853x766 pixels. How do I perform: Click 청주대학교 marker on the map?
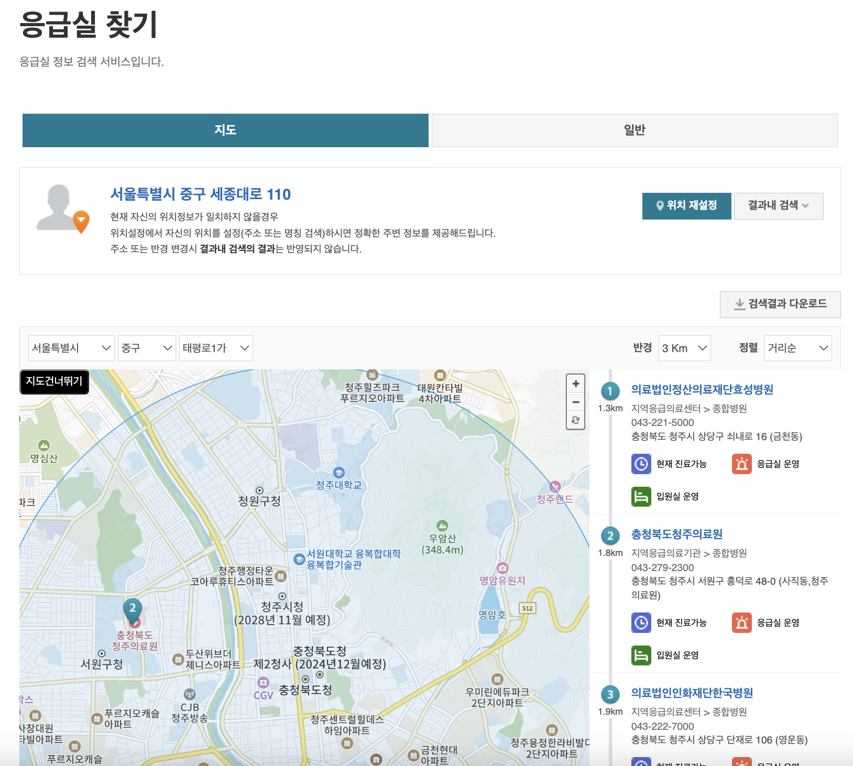339,473
